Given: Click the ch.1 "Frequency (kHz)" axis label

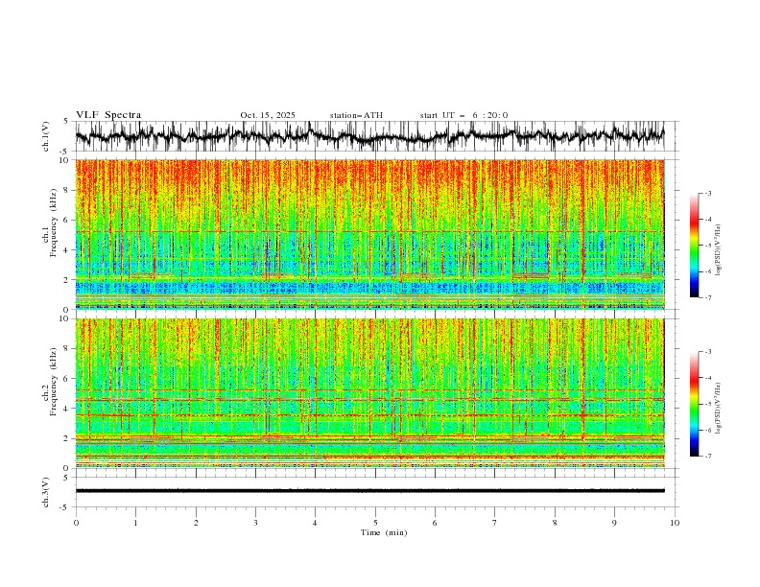Looking at the screenshot, I should coord(54,223).
